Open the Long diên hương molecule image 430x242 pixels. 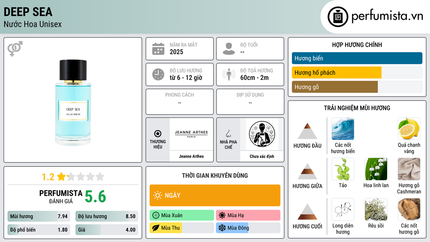pyautogui.click(x=343, y=210)
